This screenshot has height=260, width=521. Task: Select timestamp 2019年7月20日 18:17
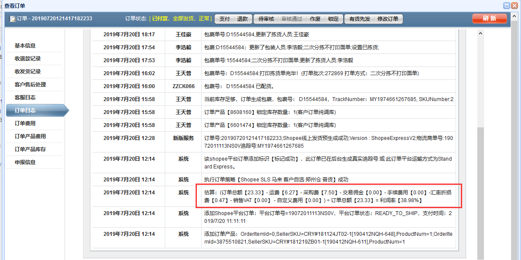pyautogui.click(x=129, y=35)
